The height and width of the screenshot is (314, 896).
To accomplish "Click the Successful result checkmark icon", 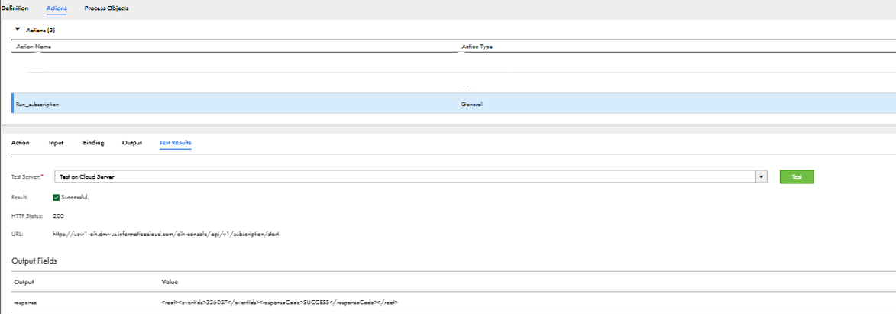I will click(x=56, y=197).
